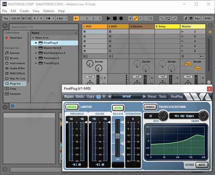Toggle the upper Post button on Master
The image size is (215, 175).
pos(188,64)
